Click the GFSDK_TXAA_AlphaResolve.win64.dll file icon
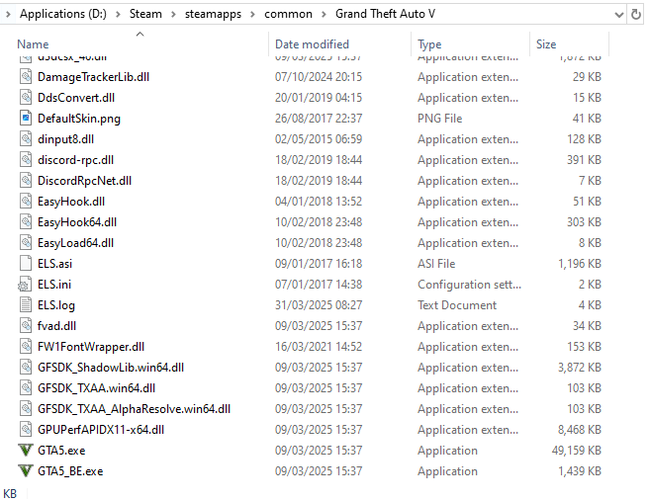The image size is (650, 501). [26, 409]
